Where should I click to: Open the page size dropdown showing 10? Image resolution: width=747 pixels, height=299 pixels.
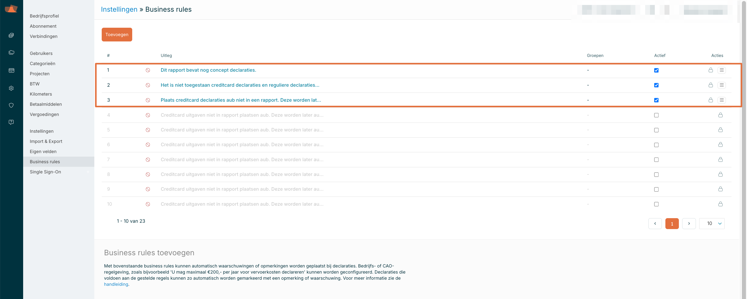tap(712, 223)
